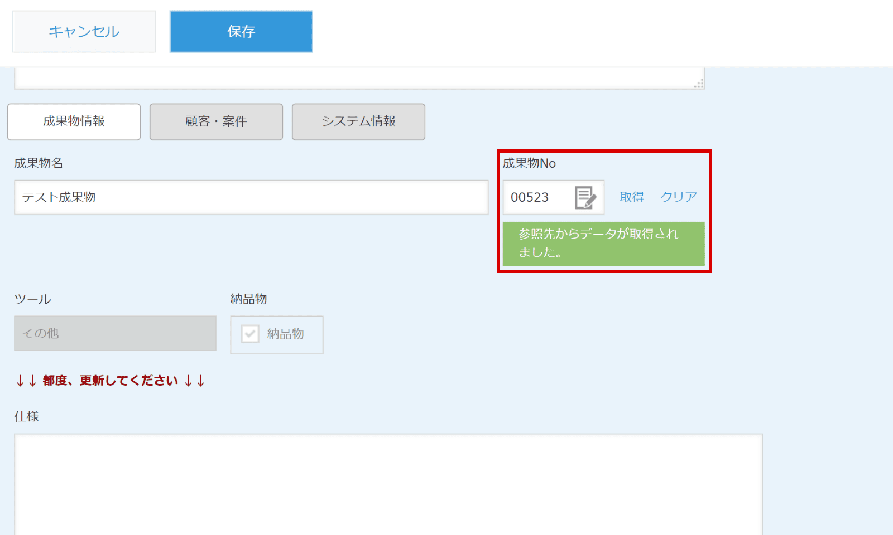893x535 pixels.
Task: Focus the 仕様 text area
Action: coord(388,484)
